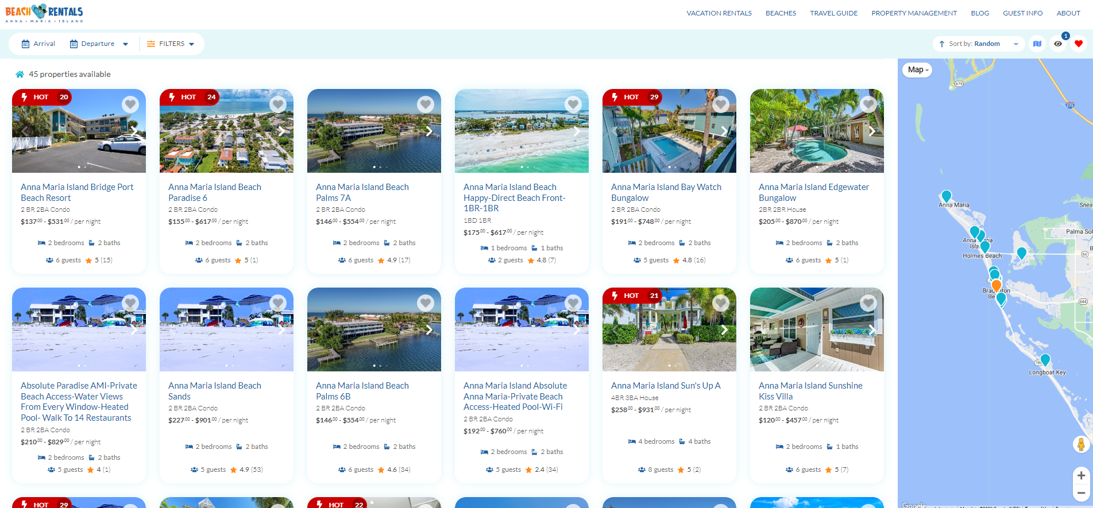The height and width of the screenshot is (508, 1093).
Task: Next photo arrow on Beach Paradise 6
Action: click(x=281, y=131)
